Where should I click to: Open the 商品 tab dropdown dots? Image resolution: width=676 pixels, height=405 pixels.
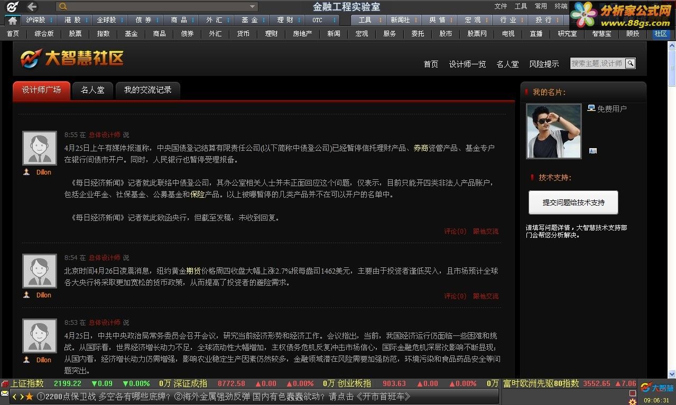point(194,20)
